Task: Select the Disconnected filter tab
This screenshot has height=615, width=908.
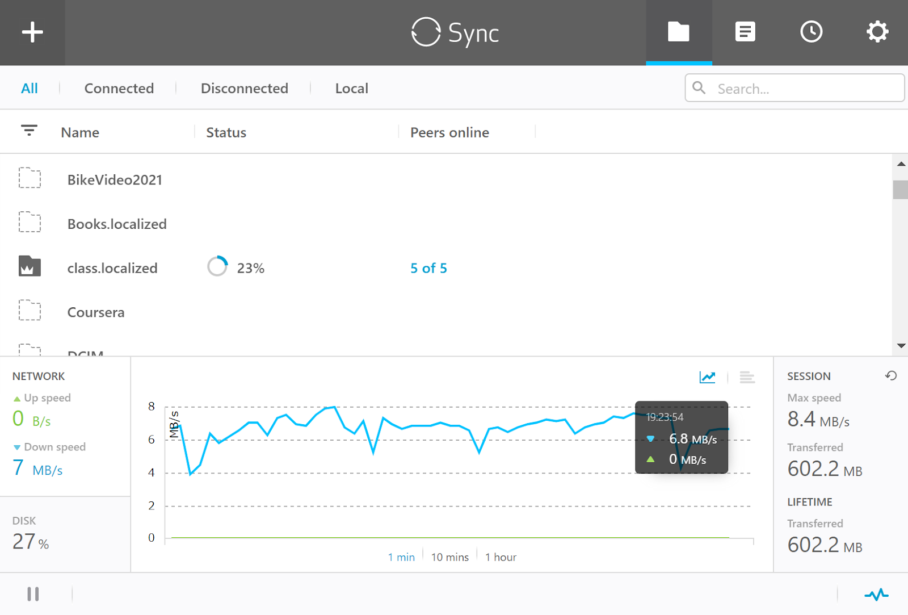Action: coord(245,88)
